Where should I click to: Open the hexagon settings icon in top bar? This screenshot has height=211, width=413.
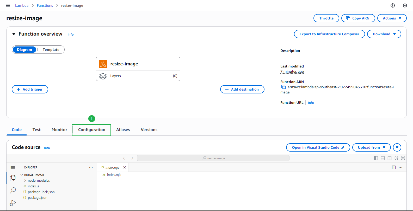coord(405,5)
